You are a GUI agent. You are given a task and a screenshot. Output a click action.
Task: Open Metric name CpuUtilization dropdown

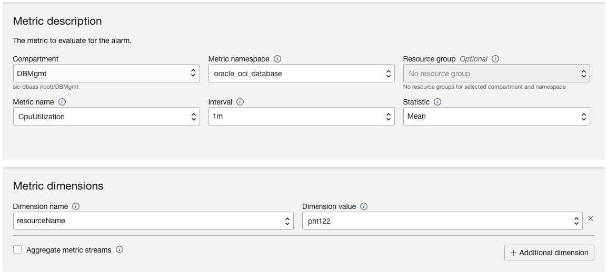point(106,117)
